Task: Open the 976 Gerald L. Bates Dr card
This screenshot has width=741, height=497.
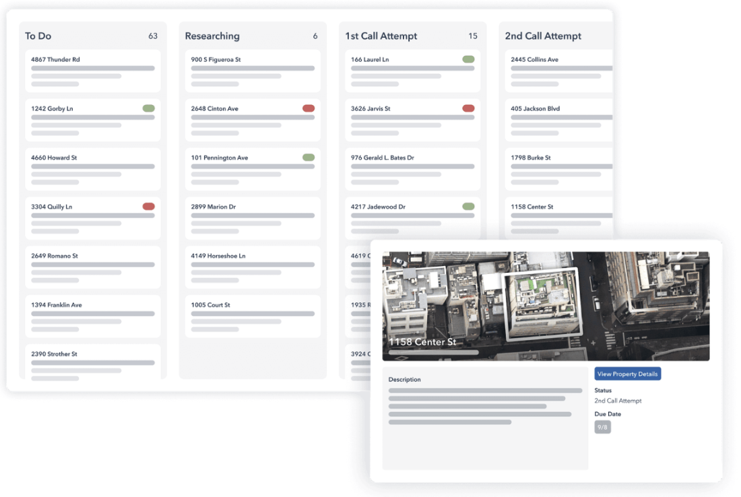Action: pyautogui.click(x=412, y=169)
